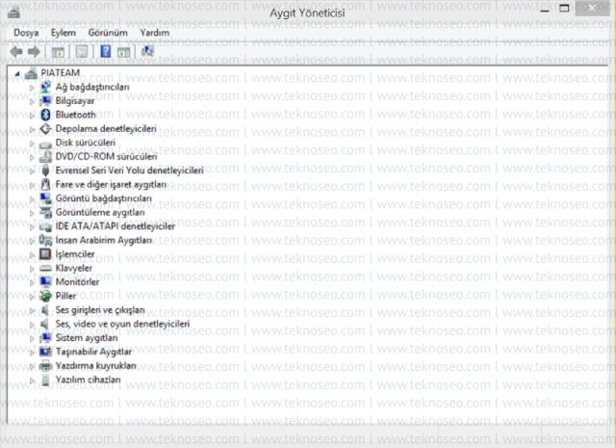
Task: Click the Klavyeler keyboard icon
Action: coord(45,268)
